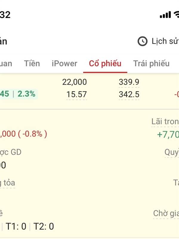Tap the cellular signal bars icon
The height and width of the screenshot is (239, 179).
[165, 15]
